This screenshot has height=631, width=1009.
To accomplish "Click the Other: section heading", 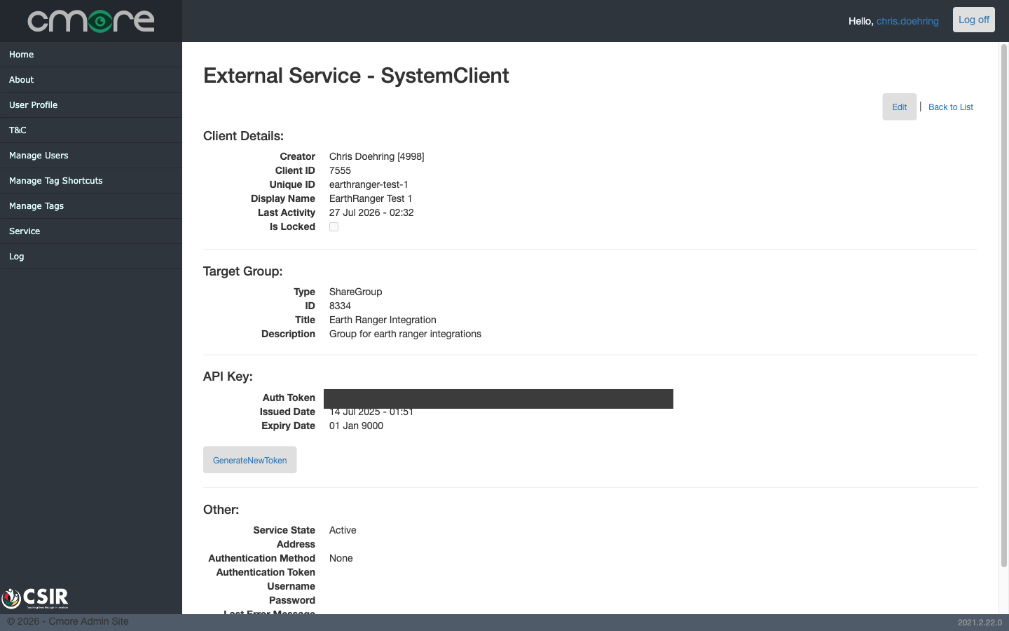I will pyautogui.click(x=221, y=510).
